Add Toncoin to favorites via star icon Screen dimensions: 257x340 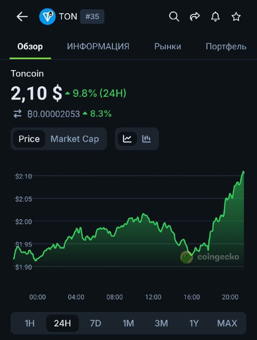click(x=236, y=17)
